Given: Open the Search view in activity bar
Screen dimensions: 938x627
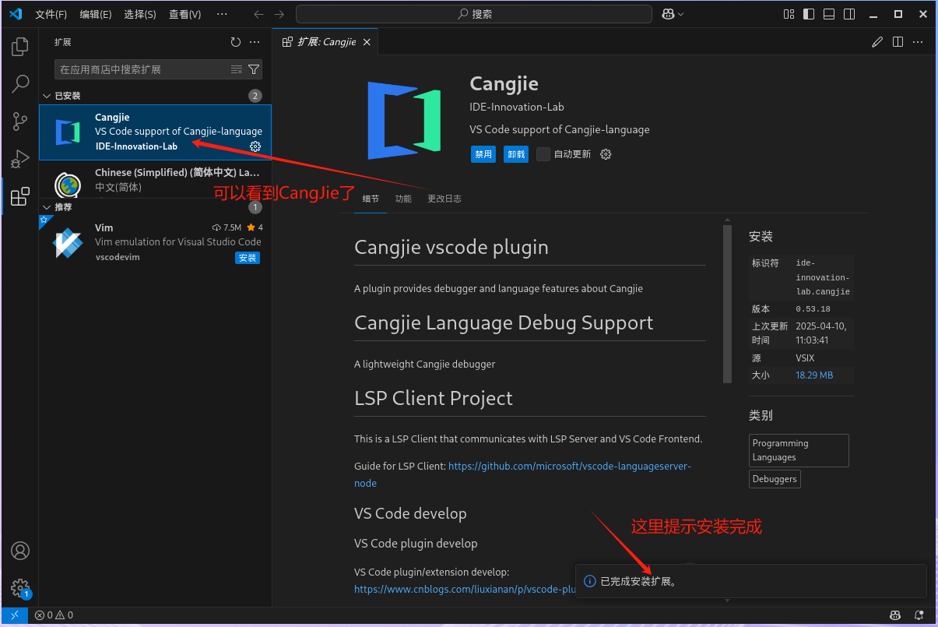Looking at the screenshot, I should click(x=20, y=84).
